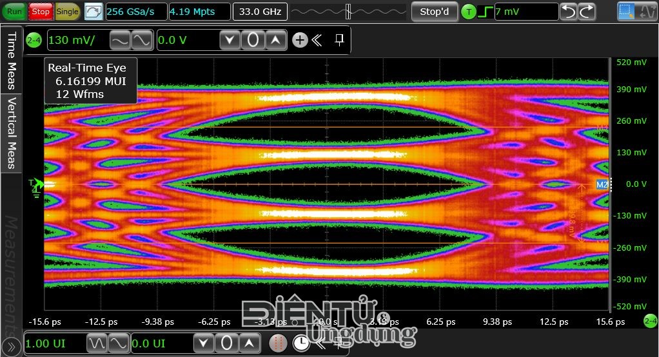
Task: Expand the side panel with bottom-left chevron
Action: pyautogui.click(x=11, y=347)
